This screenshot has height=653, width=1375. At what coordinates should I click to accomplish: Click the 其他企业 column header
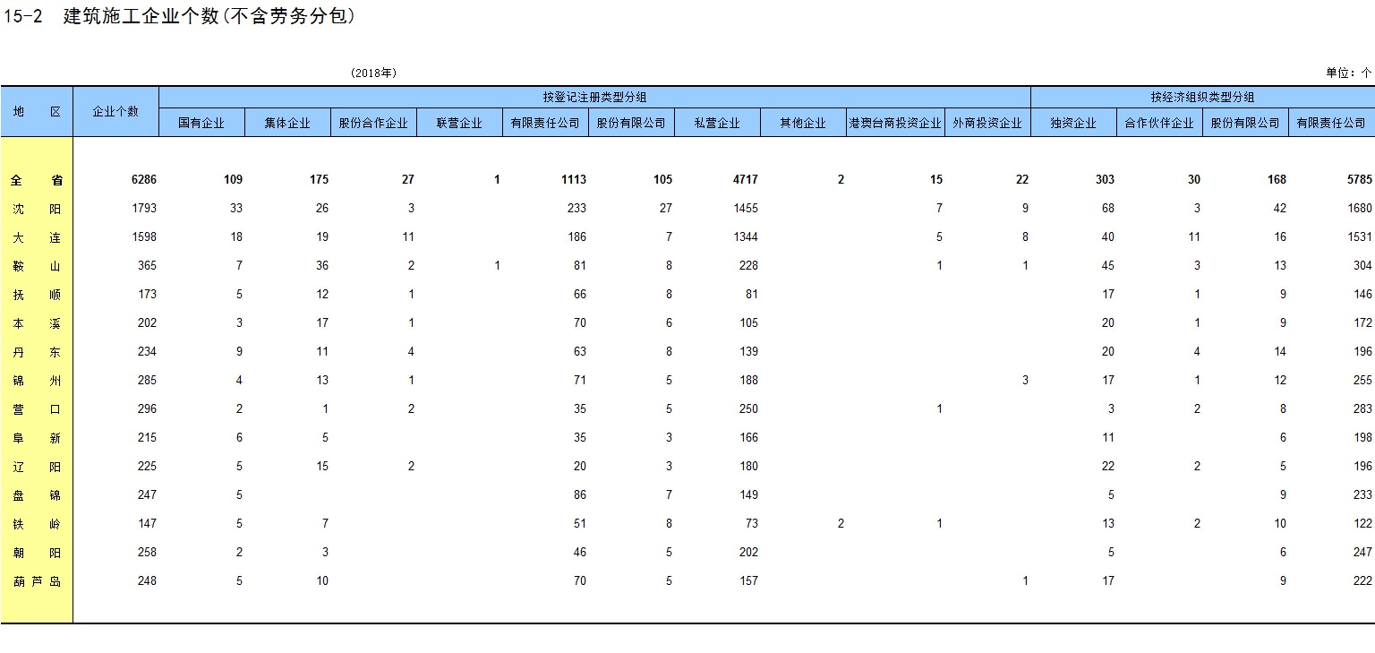[x=803, y=123]
